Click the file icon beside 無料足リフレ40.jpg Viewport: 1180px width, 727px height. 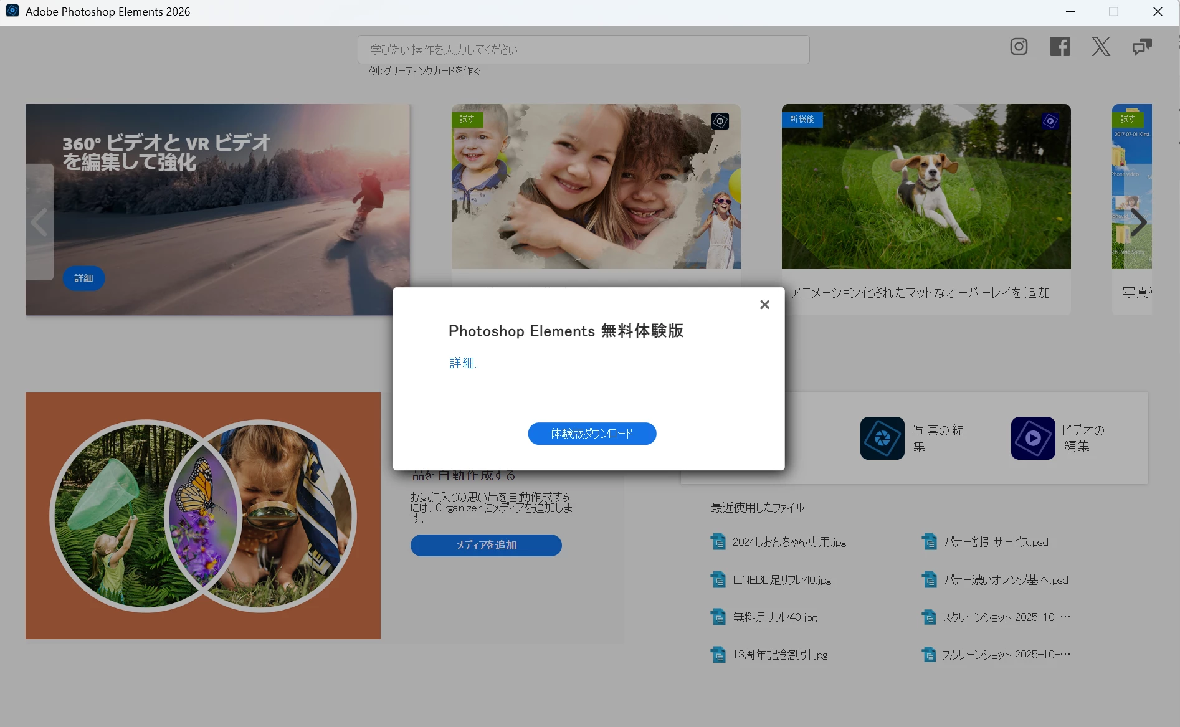[x=718, y=617]
